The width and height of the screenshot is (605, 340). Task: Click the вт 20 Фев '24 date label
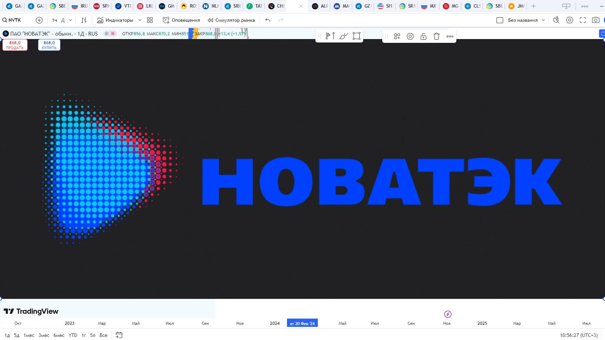[x=302, y=323]
